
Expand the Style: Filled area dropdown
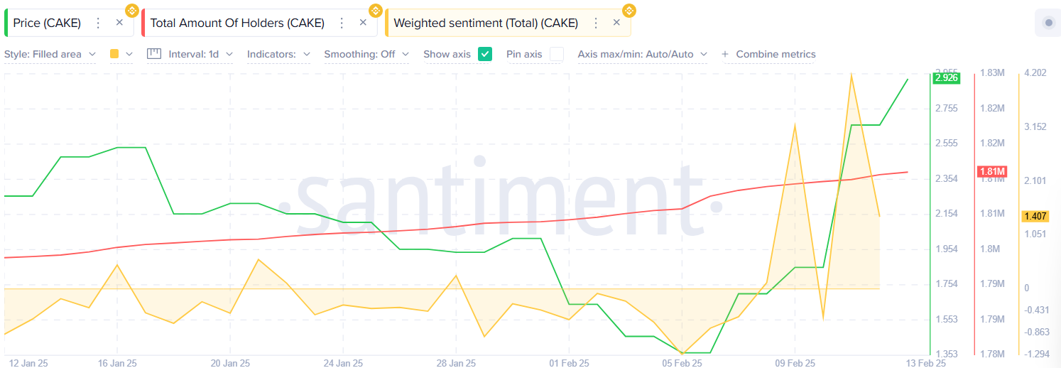(x=50, y=54)
